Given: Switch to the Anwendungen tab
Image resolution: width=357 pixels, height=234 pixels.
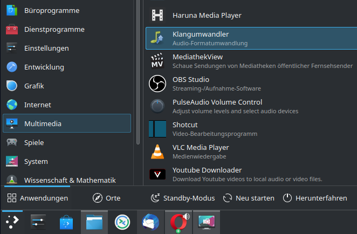Looking at the screenshot, I should click(x=37, y=198).
